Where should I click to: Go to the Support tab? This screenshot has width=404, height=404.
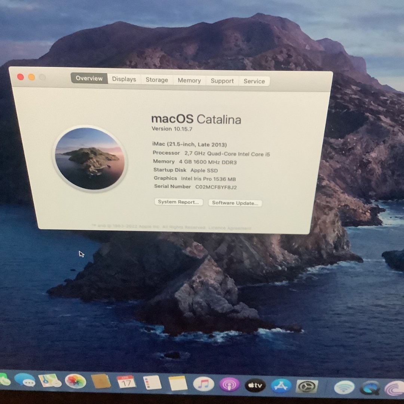[222, 81]
